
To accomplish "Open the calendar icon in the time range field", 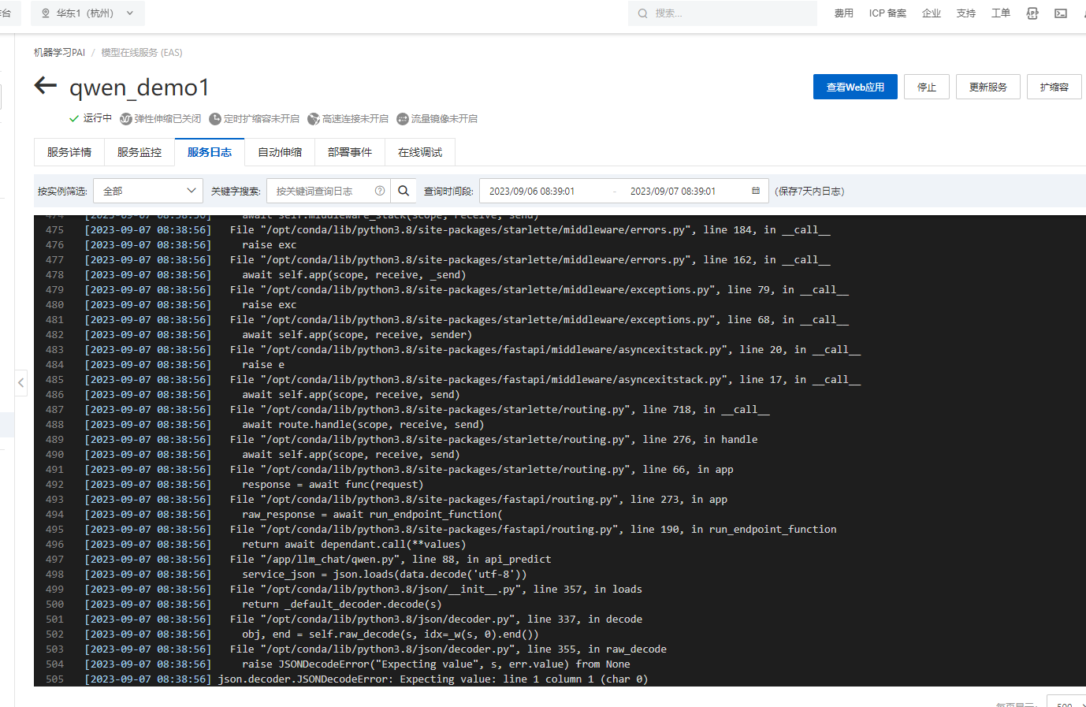I will [756, 191].
